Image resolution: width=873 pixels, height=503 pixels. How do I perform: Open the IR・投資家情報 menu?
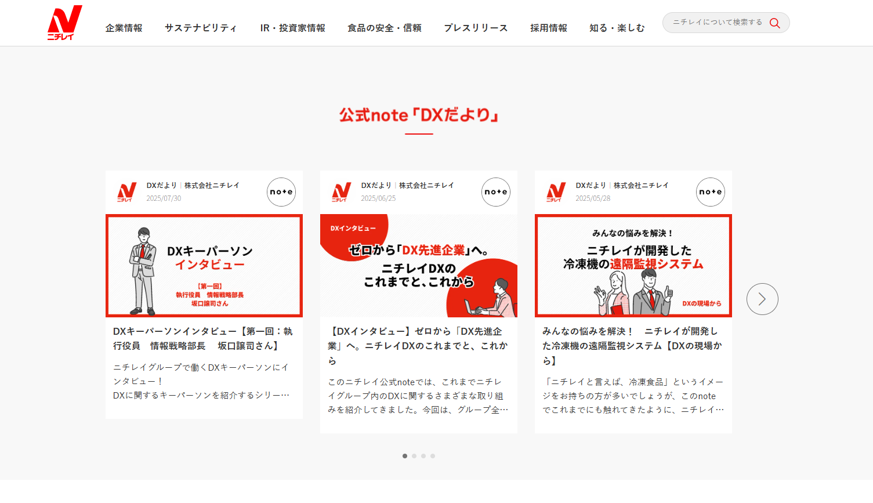click(292, 28)
